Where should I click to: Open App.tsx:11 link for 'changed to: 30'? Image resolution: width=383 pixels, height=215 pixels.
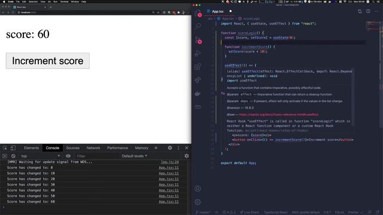point(169,185)
